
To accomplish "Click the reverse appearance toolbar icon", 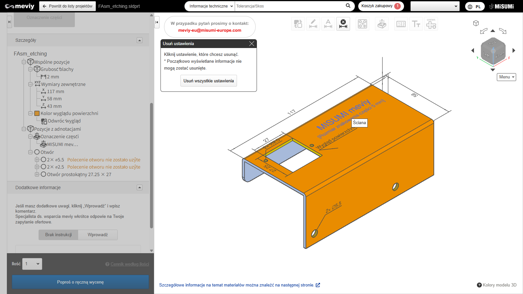I will pos(298,24).
